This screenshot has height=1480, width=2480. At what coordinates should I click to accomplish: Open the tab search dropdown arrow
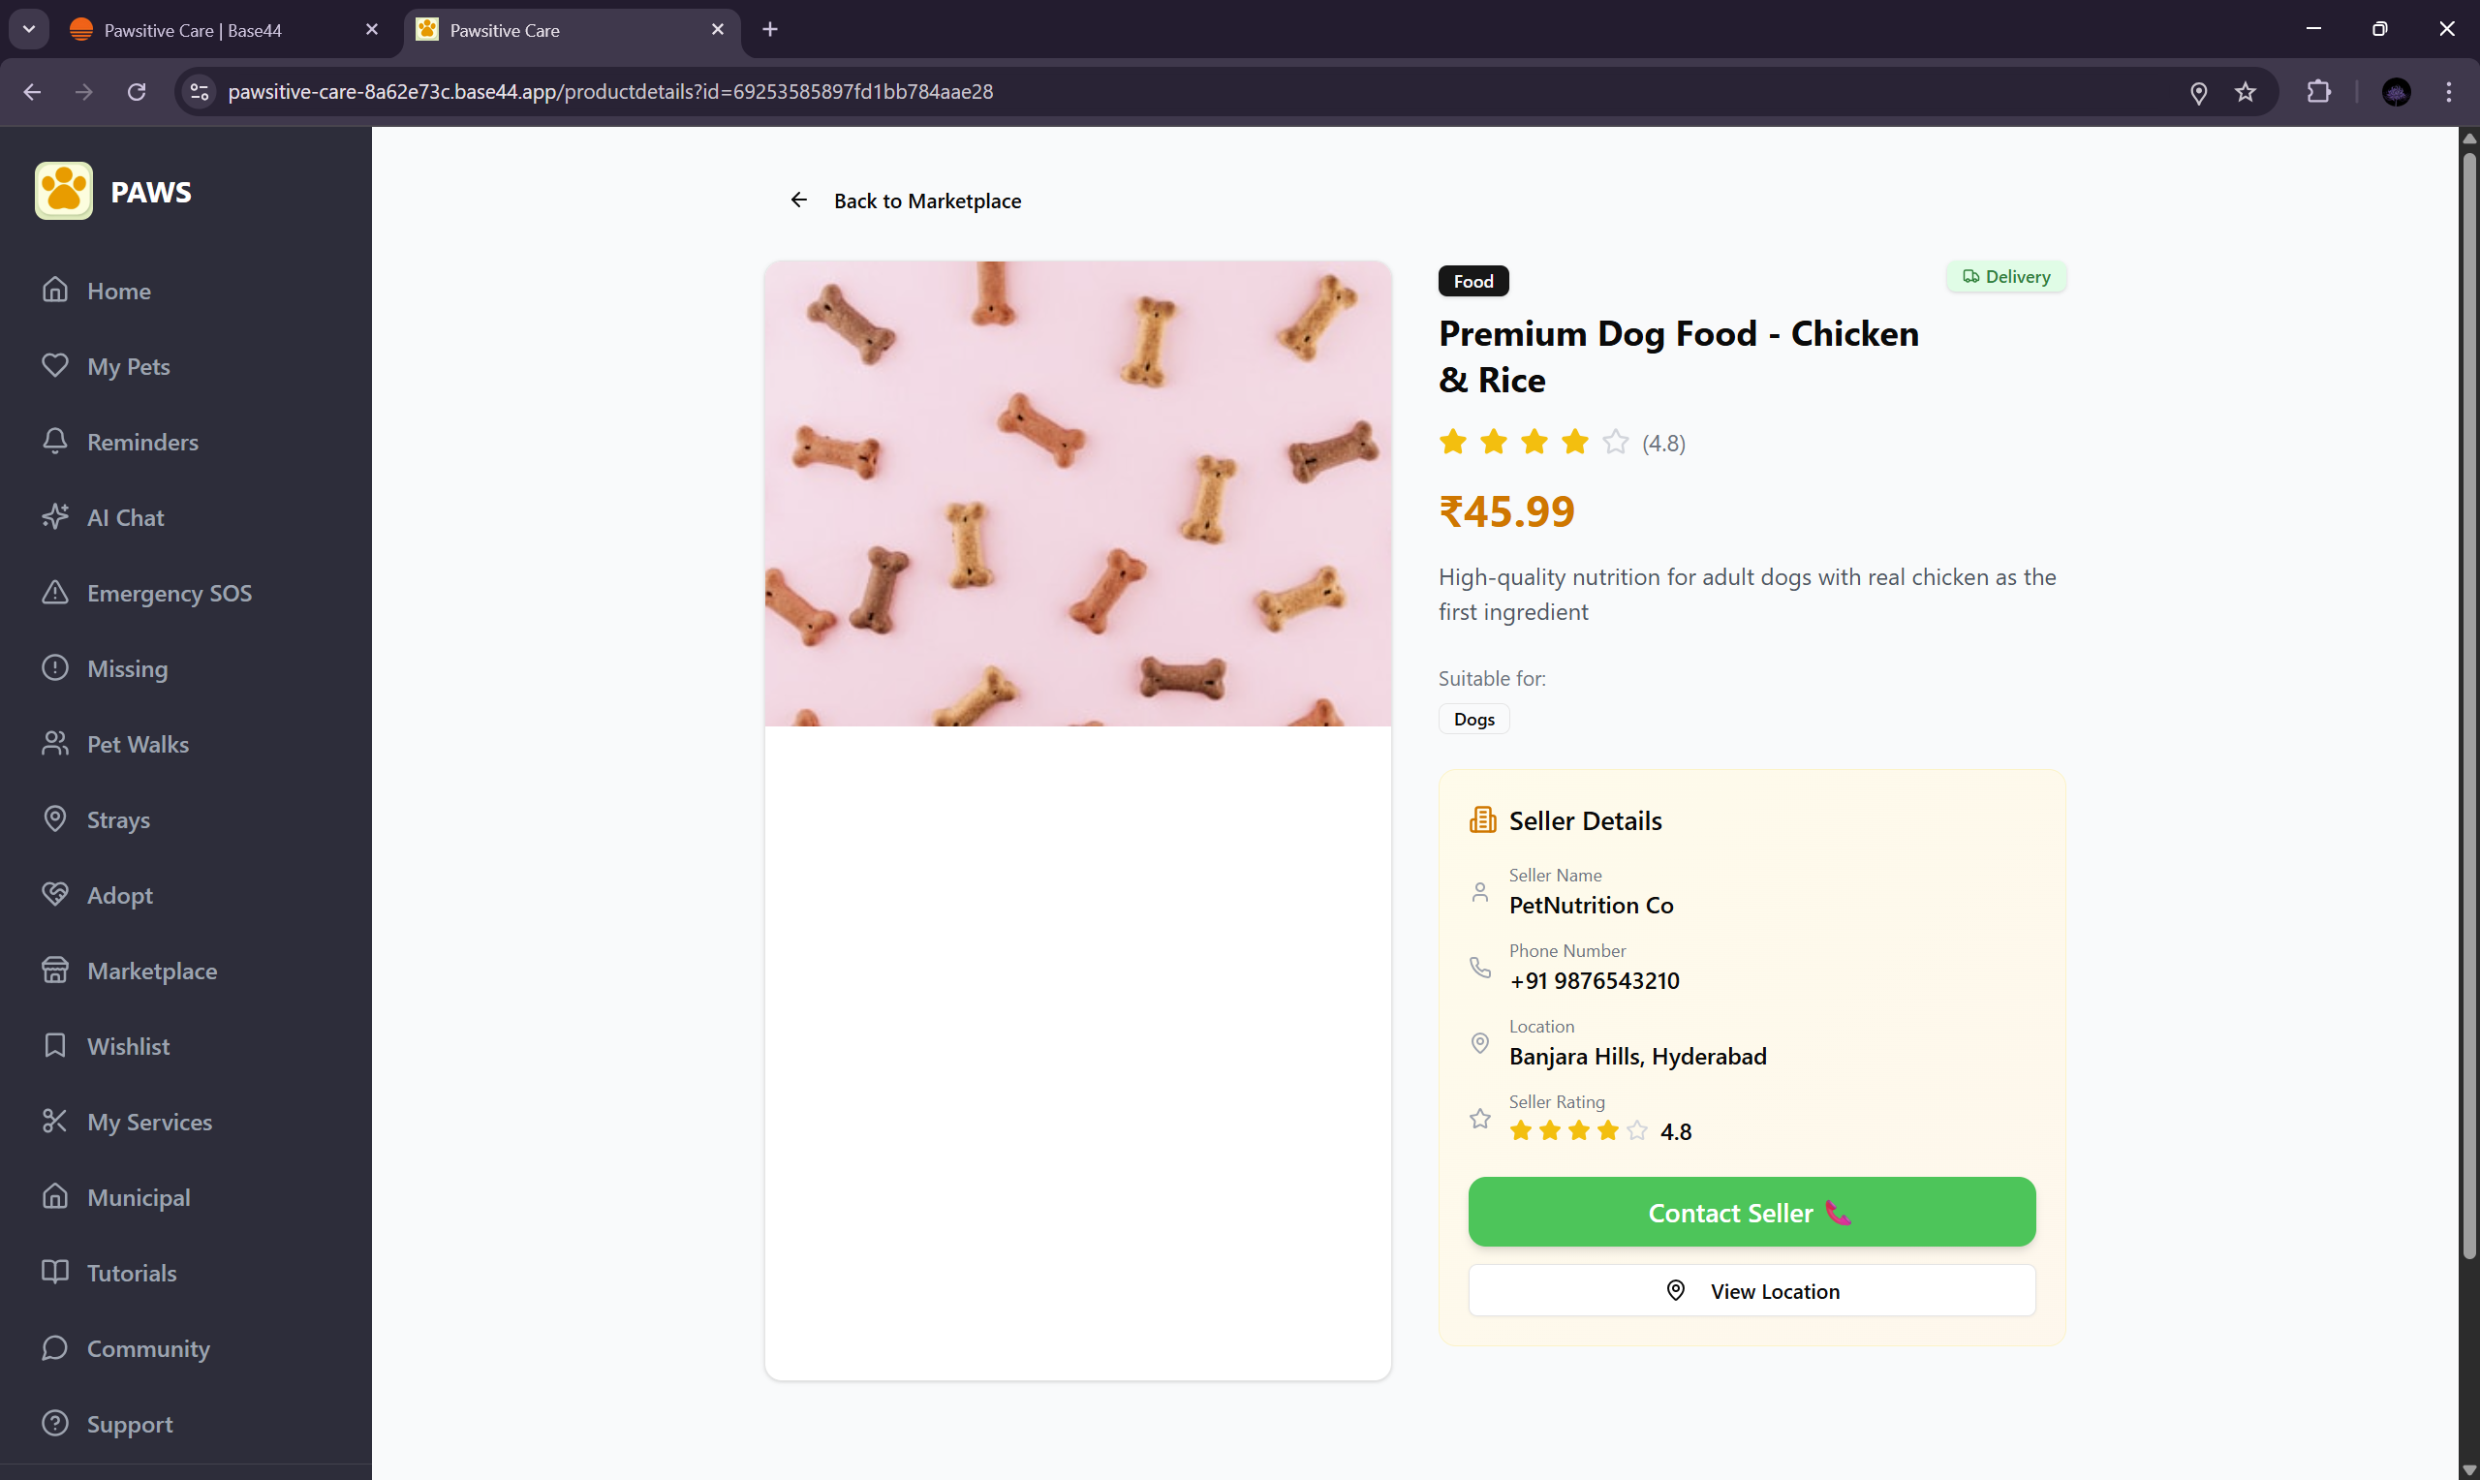(29, 29)
